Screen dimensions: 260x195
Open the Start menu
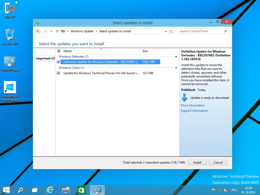click(x=6, y=190)
